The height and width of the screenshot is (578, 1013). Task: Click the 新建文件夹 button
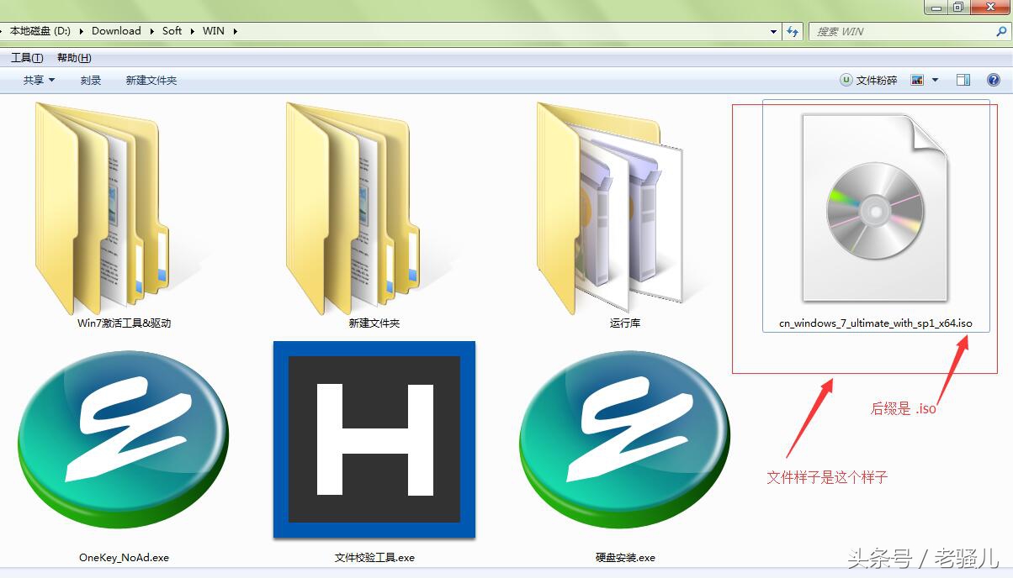[150, 80]
